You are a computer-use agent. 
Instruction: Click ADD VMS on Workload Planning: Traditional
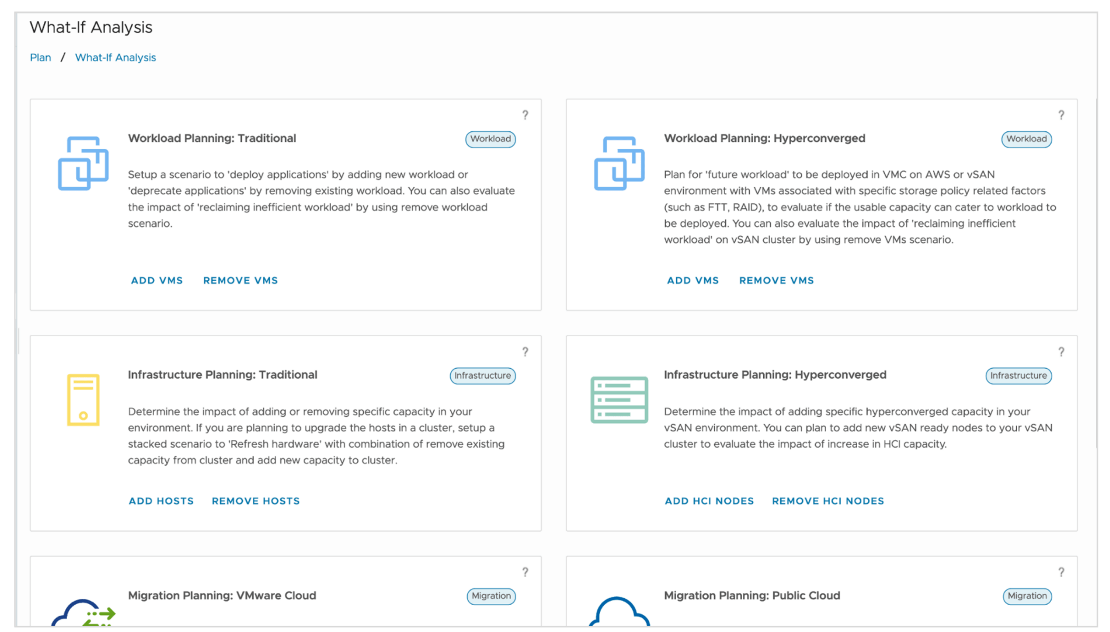coord(156,280)
